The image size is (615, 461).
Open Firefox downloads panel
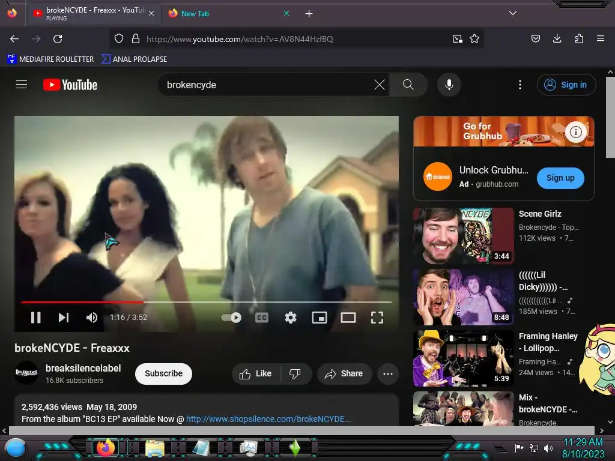[557, 38]
